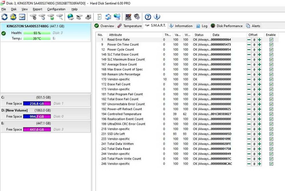Image resolution: width=285 pixels, height=191 pixels.
Task: Click the 39 °C temperature bar
Action: 37,38
